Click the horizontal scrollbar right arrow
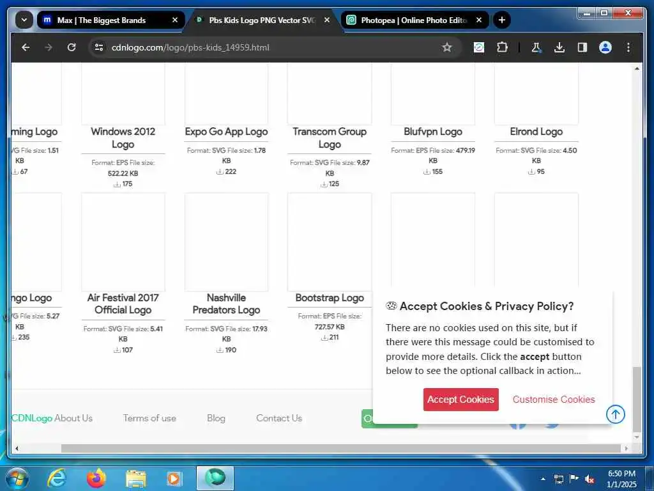Screen dimensions: 654x491 (x=626, y=448)
